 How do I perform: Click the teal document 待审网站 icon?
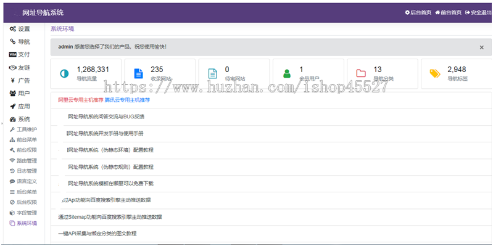coord(212,73)
